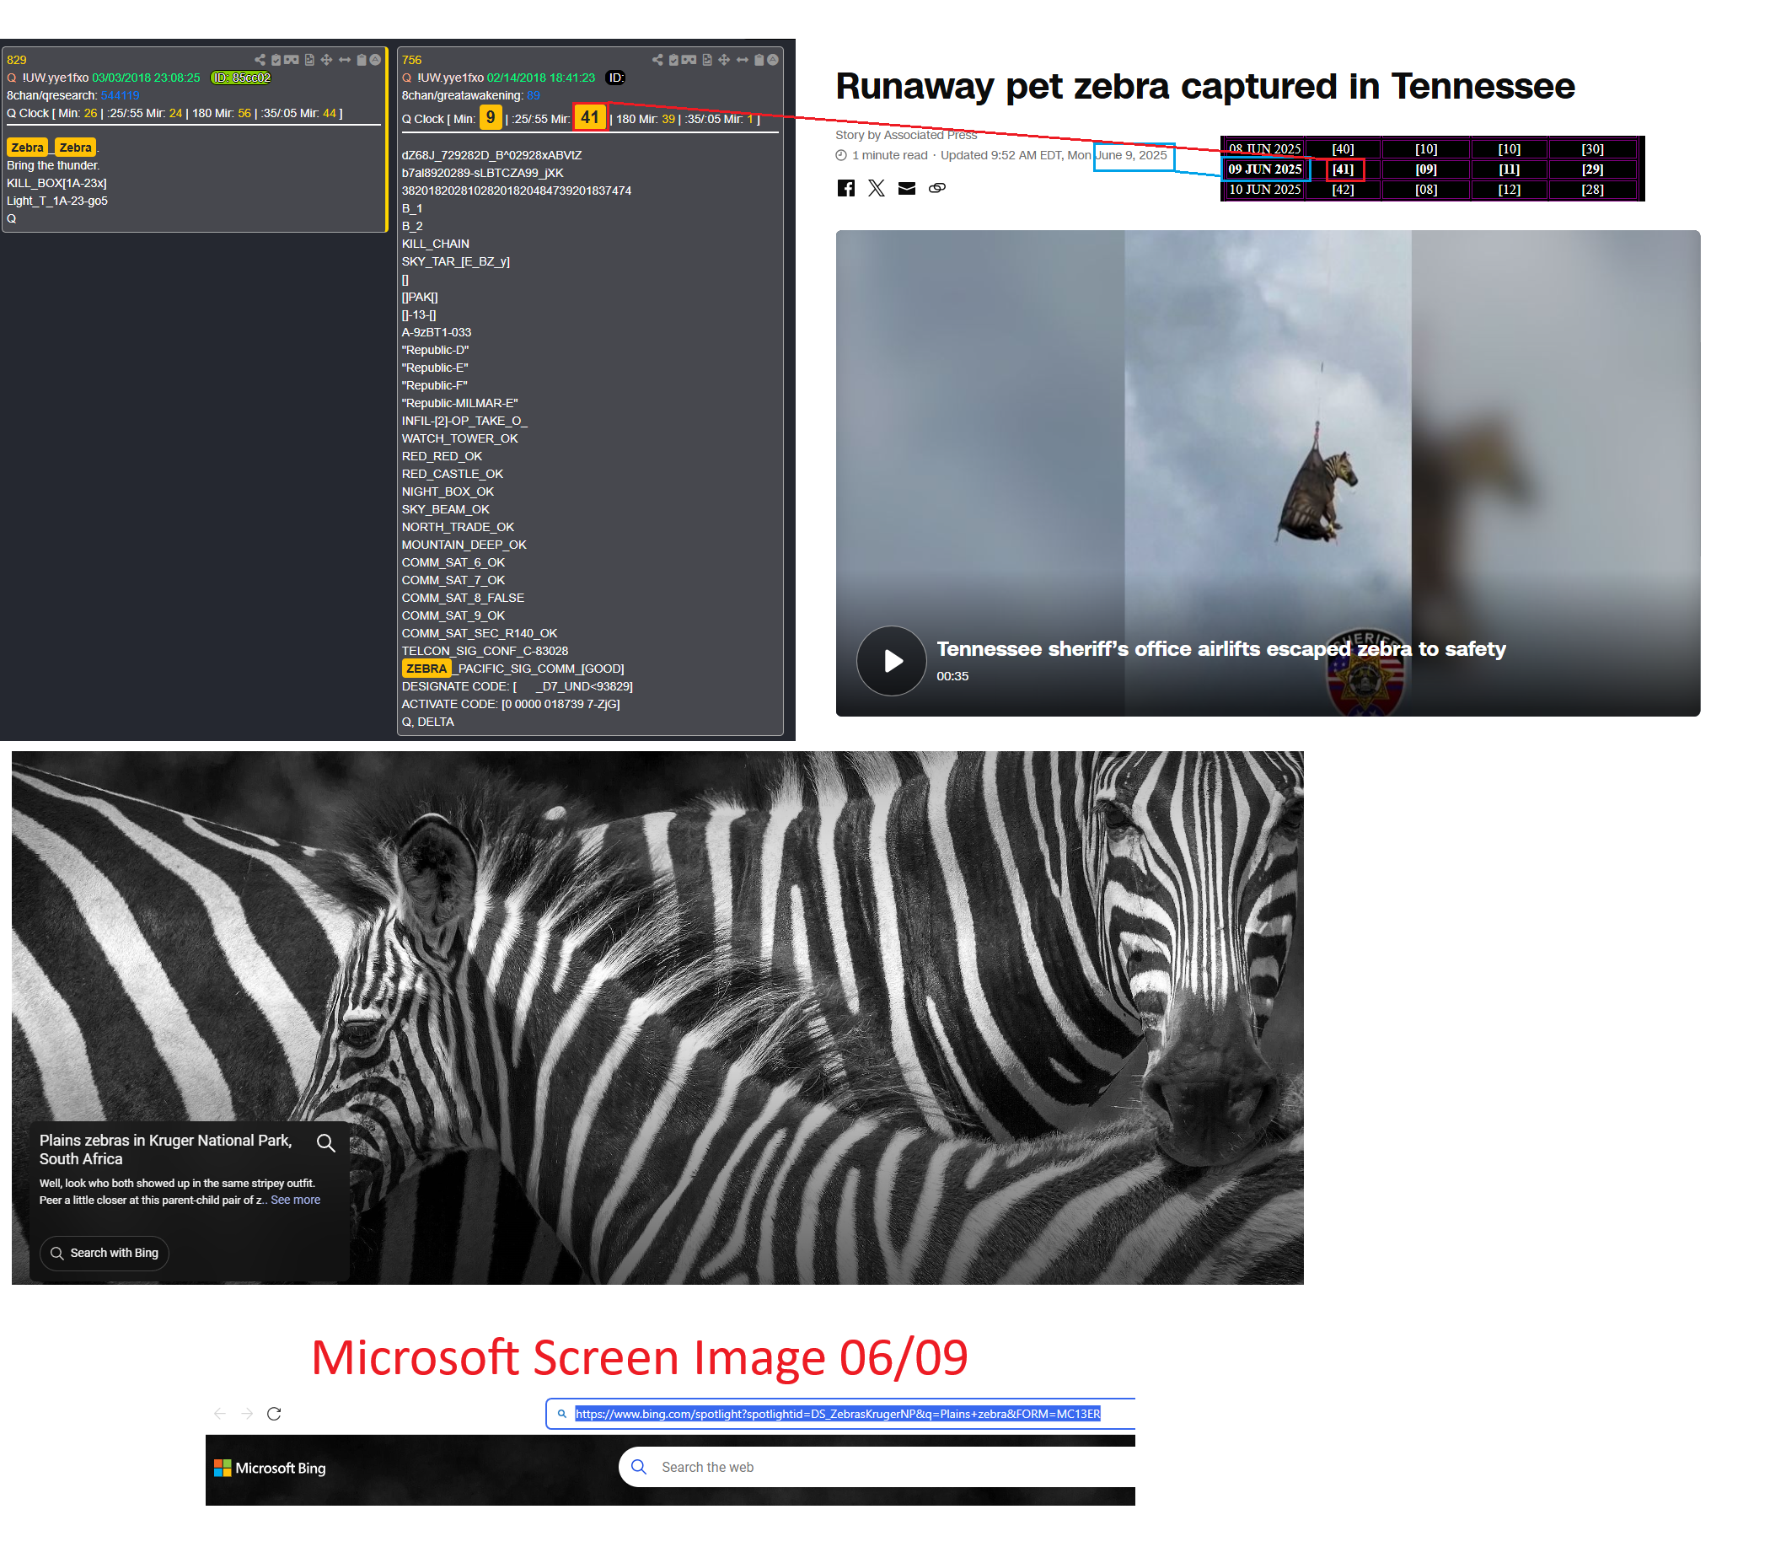Image resolution: width=1770 pixels, height=1563 pixels.
Task: Click the KILL_BOX[1A-23x] line in post 829
Action: point(57,184)
